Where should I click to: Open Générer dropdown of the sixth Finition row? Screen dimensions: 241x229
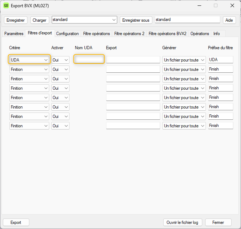tap(184, 116)
